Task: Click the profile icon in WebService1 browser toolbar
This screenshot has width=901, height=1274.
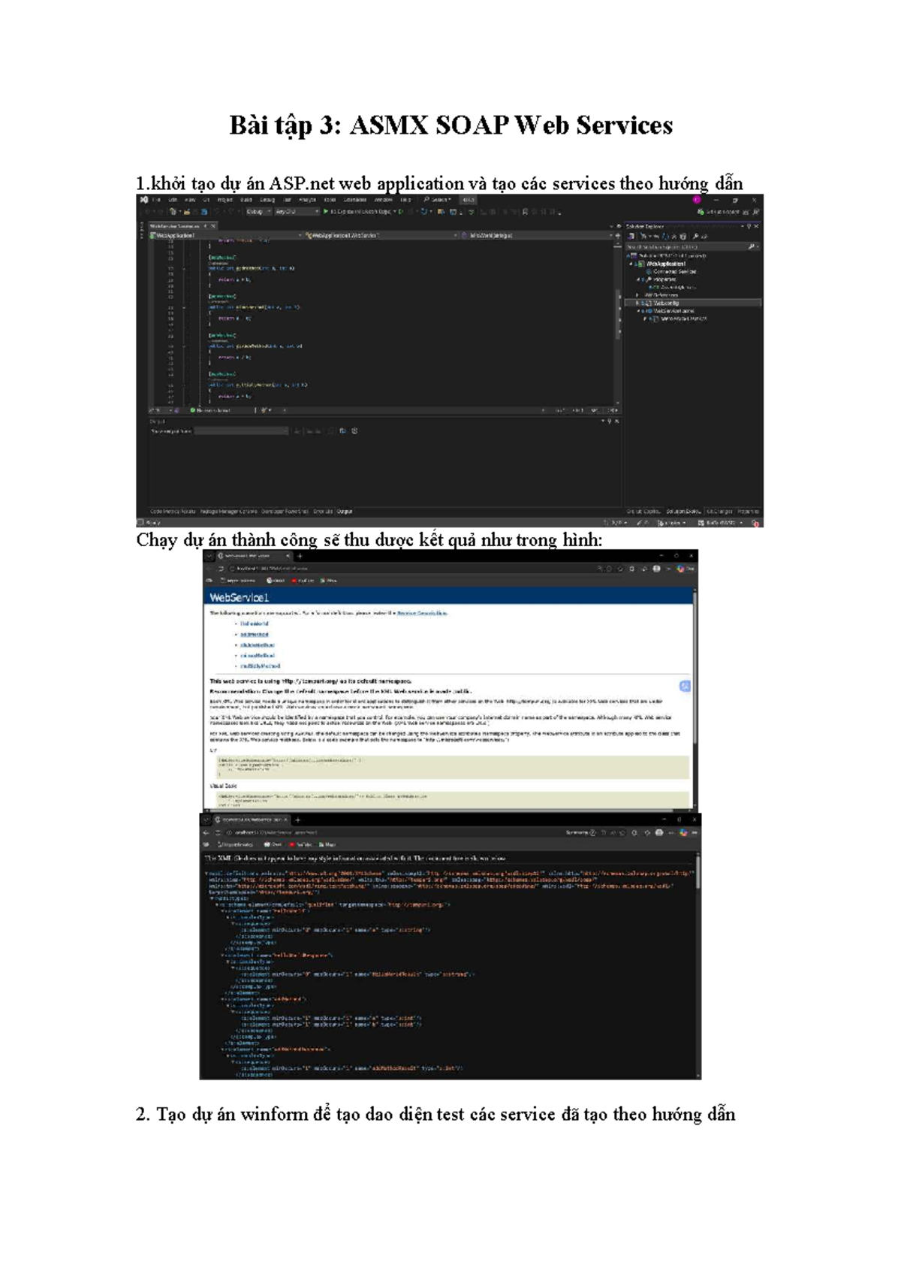Action: [657, 569]
